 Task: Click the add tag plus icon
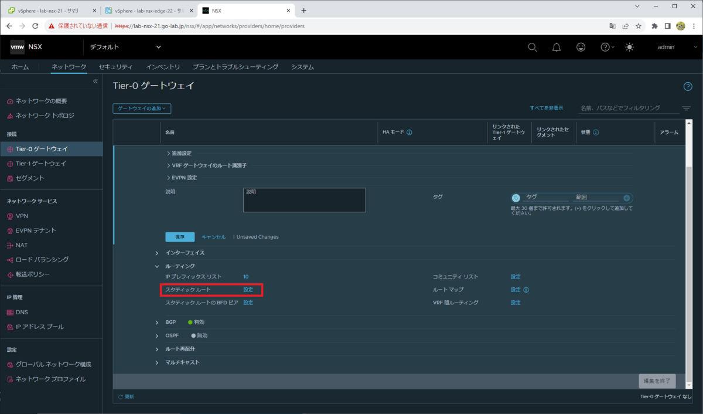626,198
